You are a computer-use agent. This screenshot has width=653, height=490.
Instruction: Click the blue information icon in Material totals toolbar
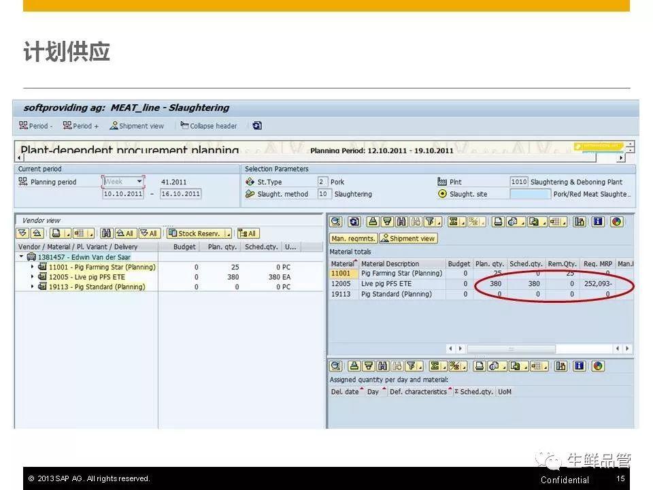[598, 222]
